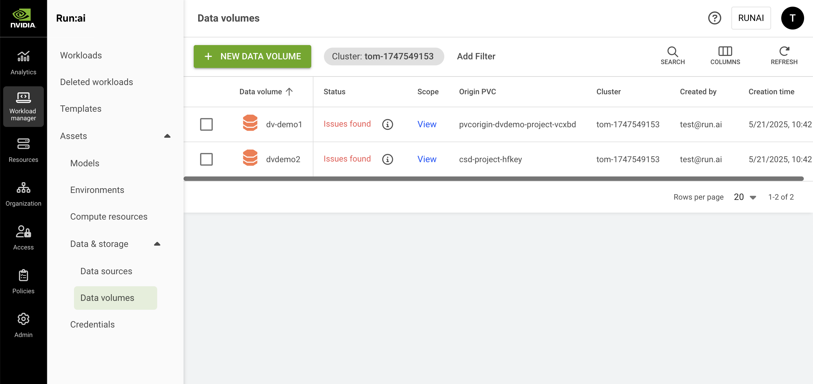Go to the Access section icon

point(23,232)
